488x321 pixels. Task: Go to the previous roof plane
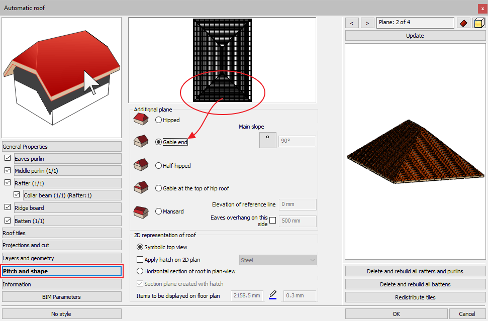tap(352, 23)
